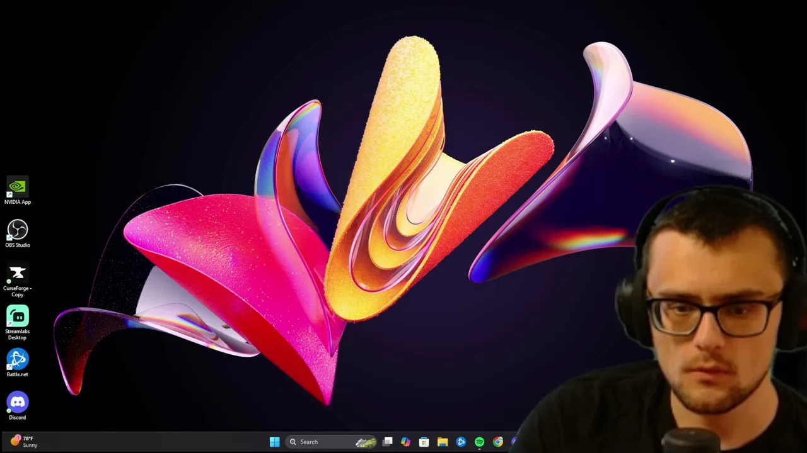Open Microsoft Store from the taskbar

pyautogui.click(x=424, y=442)
